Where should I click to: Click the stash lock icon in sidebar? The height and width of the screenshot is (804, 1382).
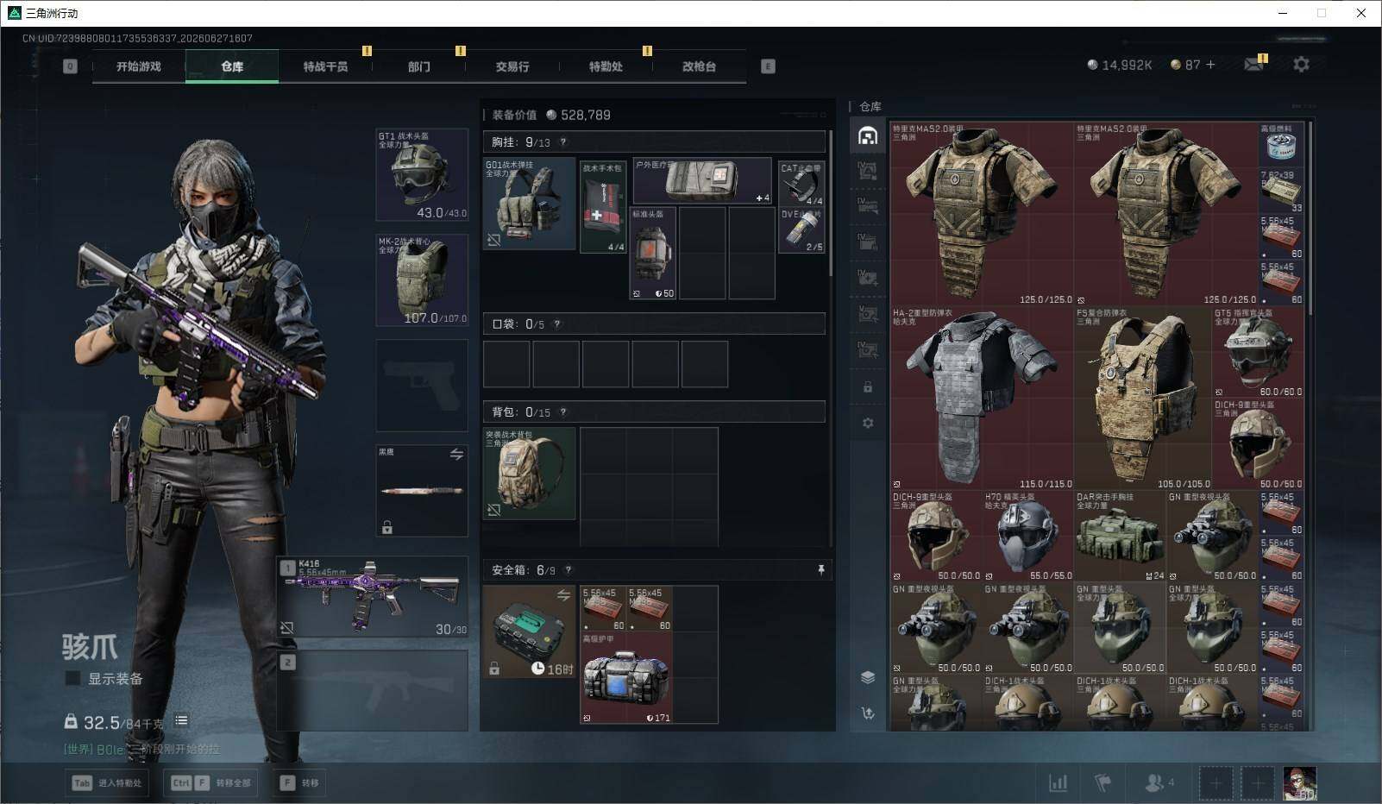click(867, 387)
